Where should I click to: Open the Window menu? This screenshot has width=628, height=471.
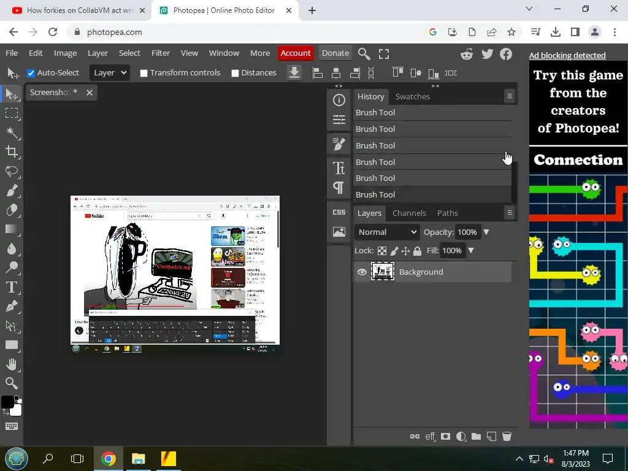[224, 53]
